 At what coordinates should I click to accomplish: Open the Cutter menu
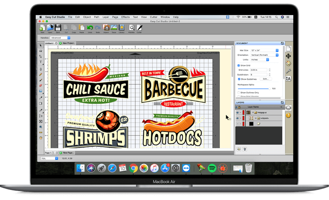coord(153,17)
